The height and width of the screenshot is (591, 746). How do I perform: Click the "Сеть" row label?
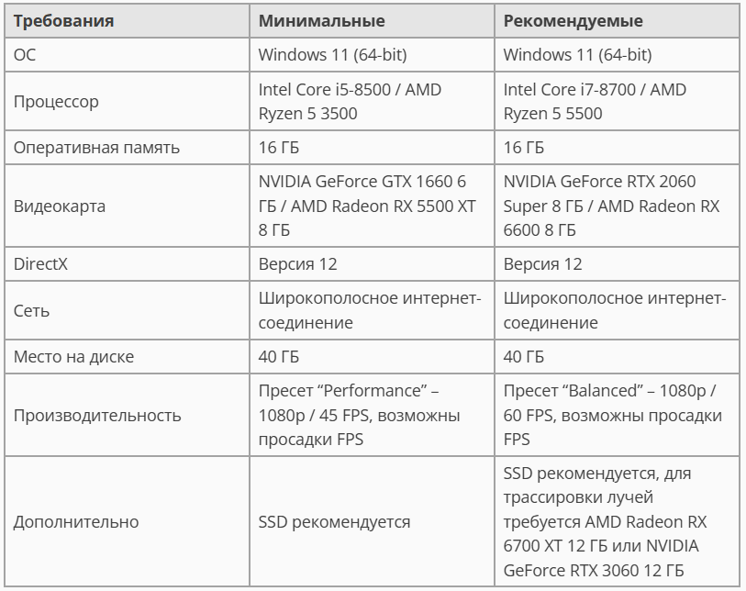(x=32, y=311)
